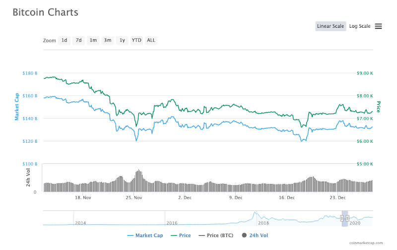397x250 pixels.
Task: Click the $100 B axis label
Action: [30, 164]
